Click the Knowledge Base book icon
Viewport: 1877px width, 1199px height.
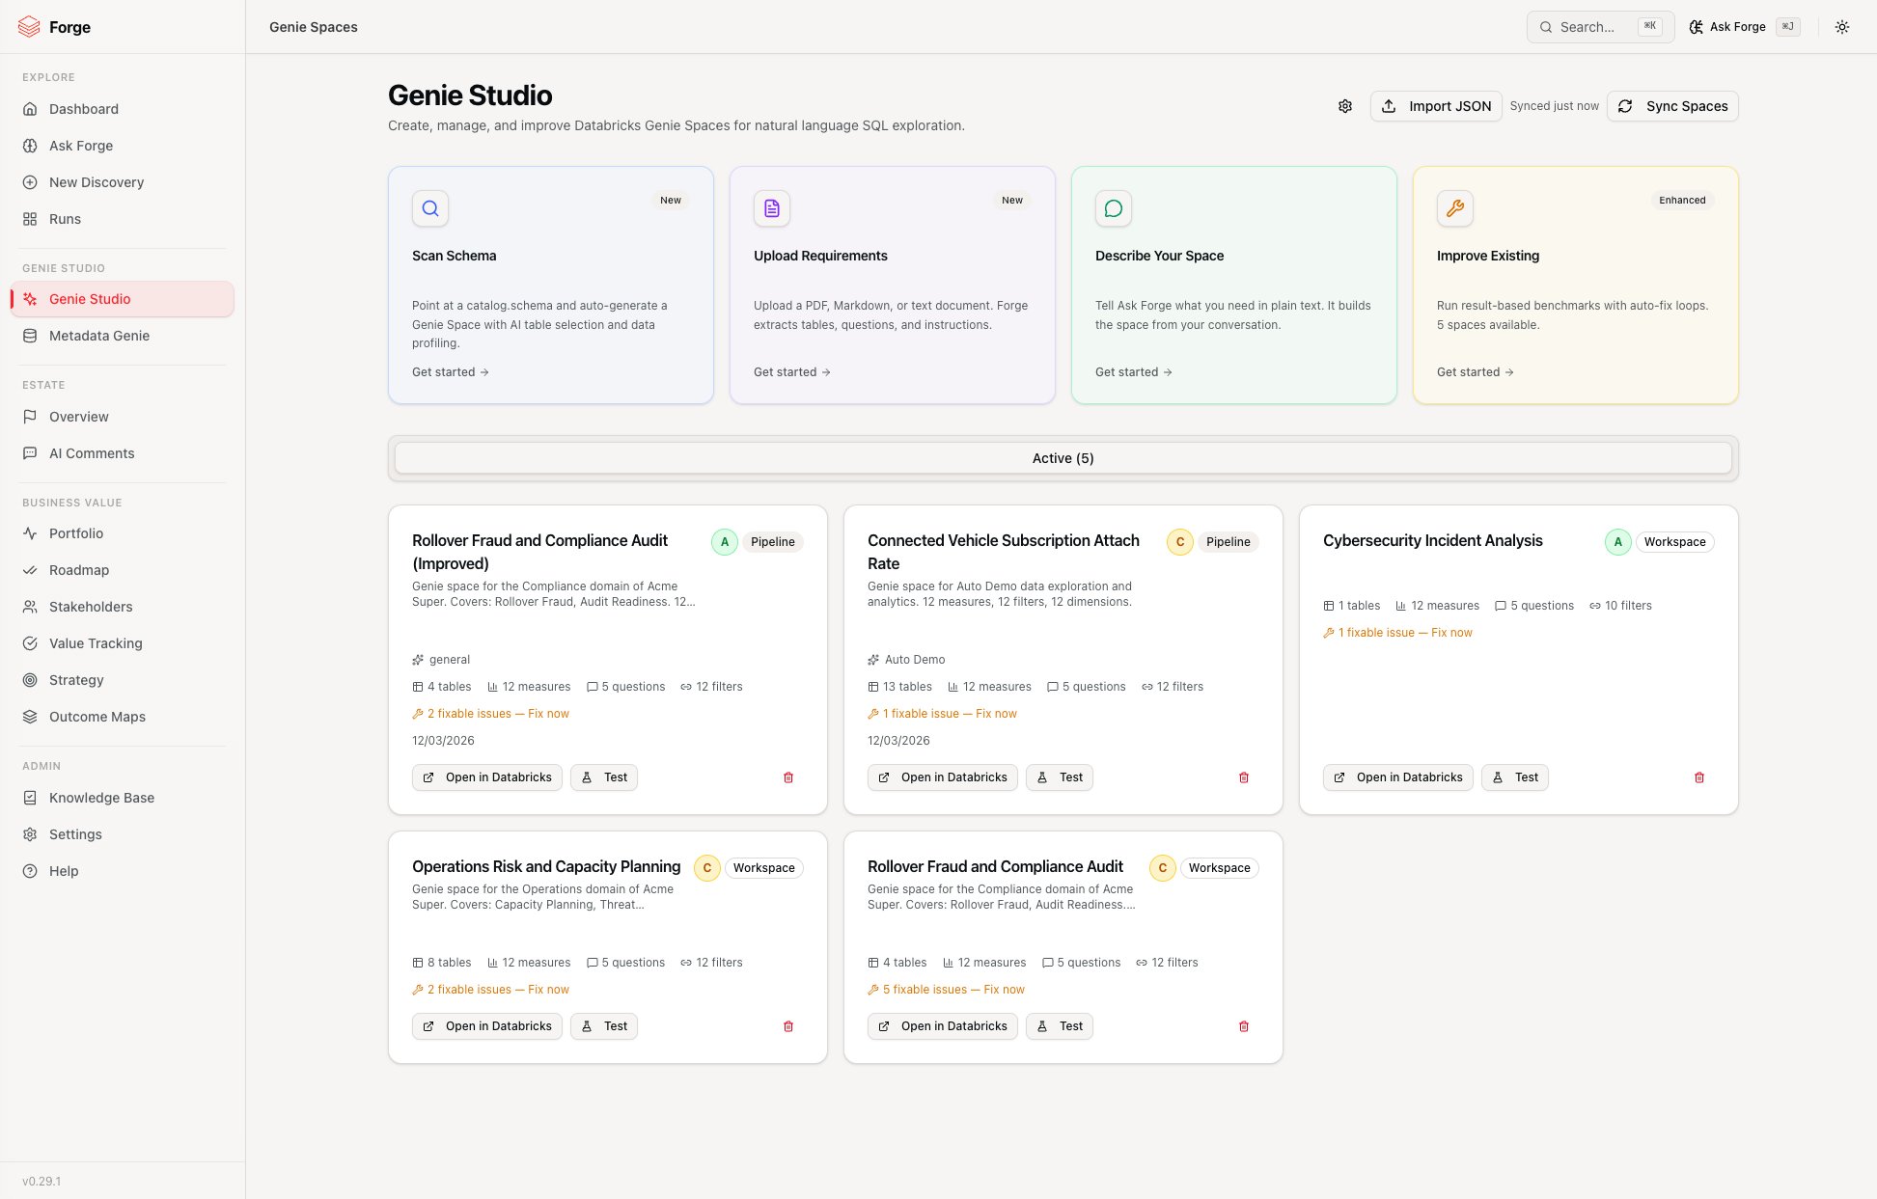(x=30, y=798)
